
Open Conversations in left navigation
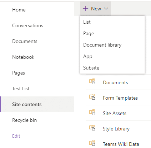point(28,25)
